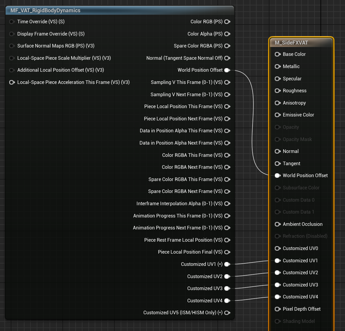
Task: Select the MF_VAT_RigidBodyDynamics node title bar
Action: click(x=120, y=10)
